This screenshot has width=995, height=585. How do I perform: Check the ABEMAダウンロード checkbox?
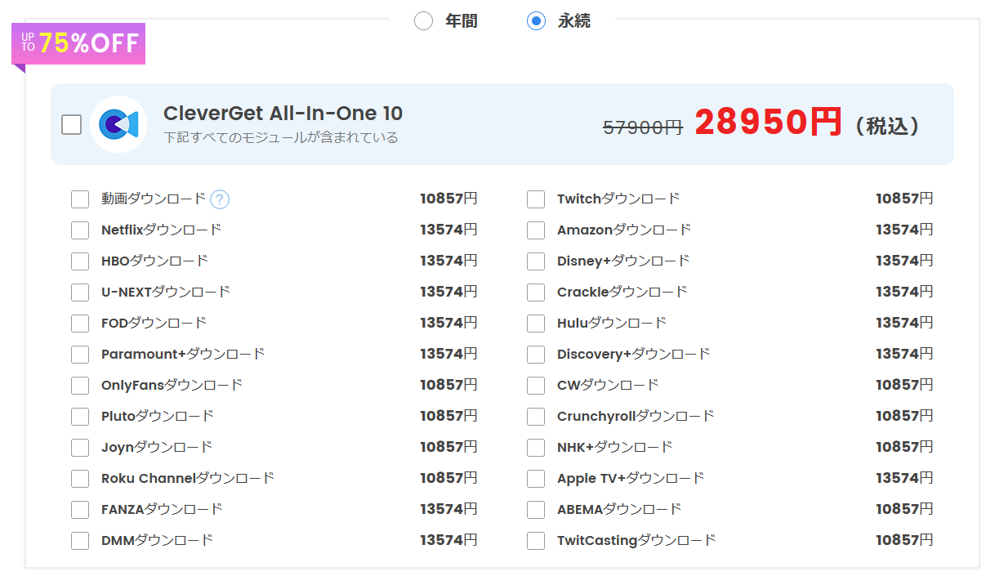536,510
